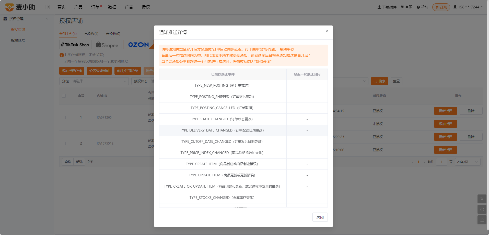489x235 pixels.
Task: Go to next page arrow
Action: [x=424, y=162]
